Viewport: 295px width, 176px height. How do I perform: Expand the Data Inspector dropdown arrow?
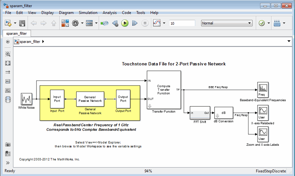pyautogui.click(x=164, y=23)
